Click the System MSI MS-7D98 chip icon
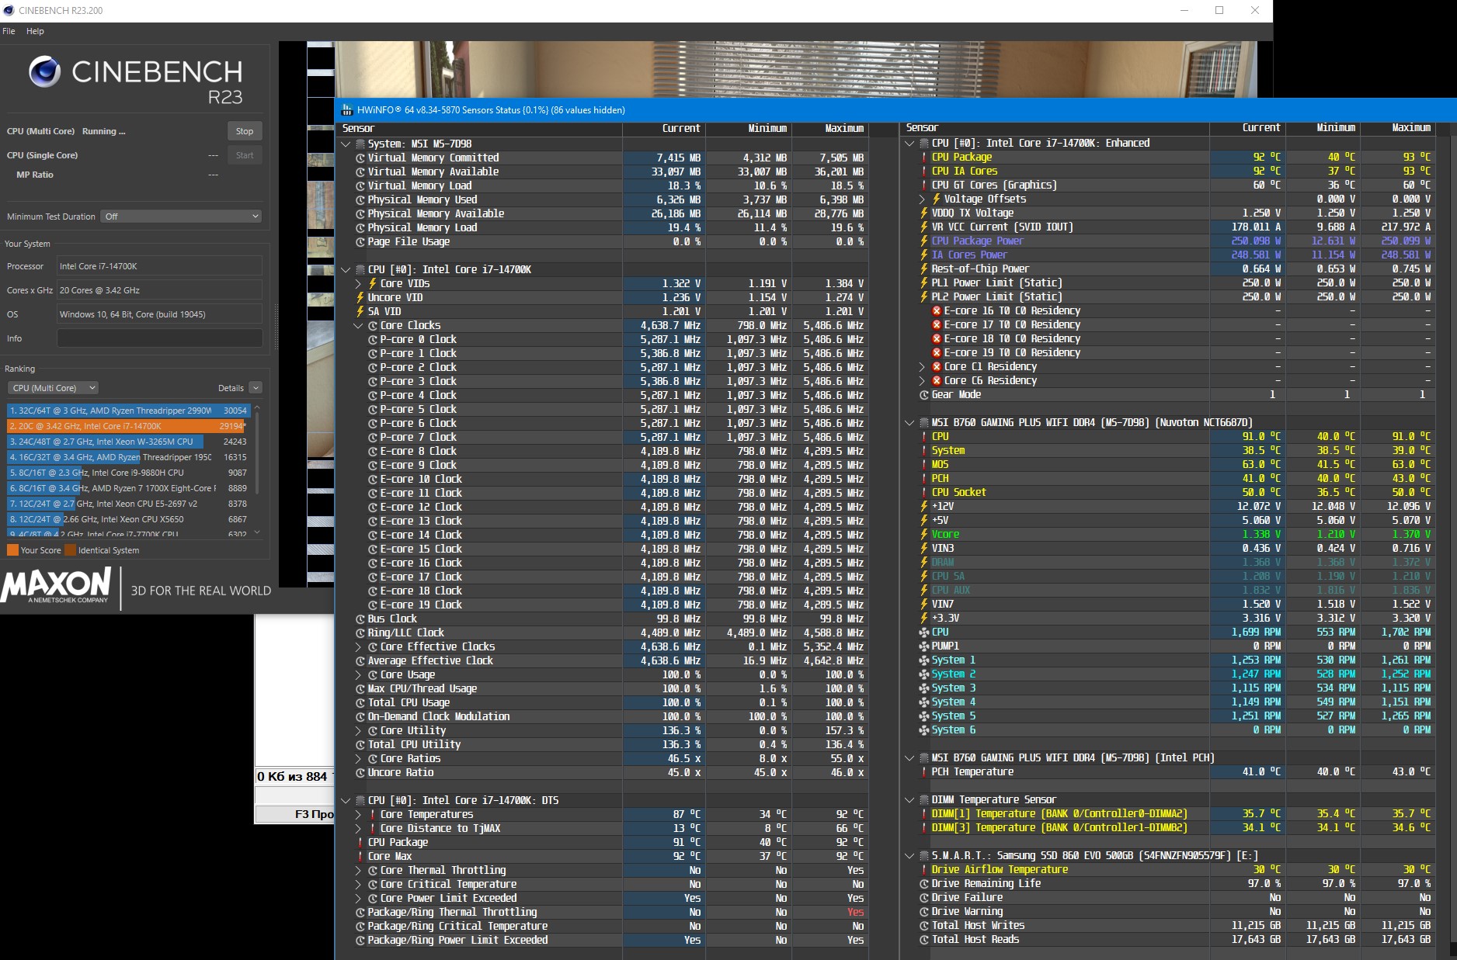 click(360, 144)
